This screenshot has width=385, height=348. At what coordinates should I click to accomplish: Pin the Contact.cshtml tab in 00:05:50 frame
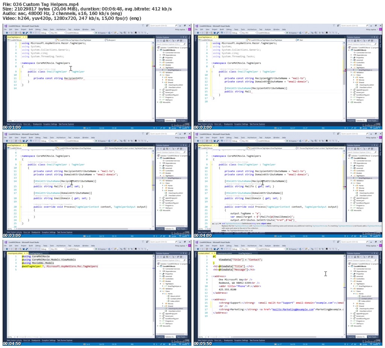(212, 253)
